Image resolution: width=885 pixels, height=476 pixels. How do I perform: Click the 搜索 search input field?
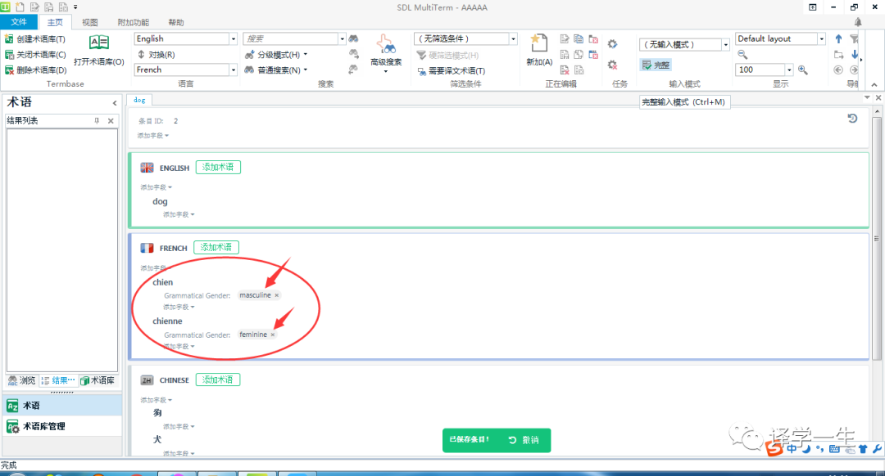point(291,39)
